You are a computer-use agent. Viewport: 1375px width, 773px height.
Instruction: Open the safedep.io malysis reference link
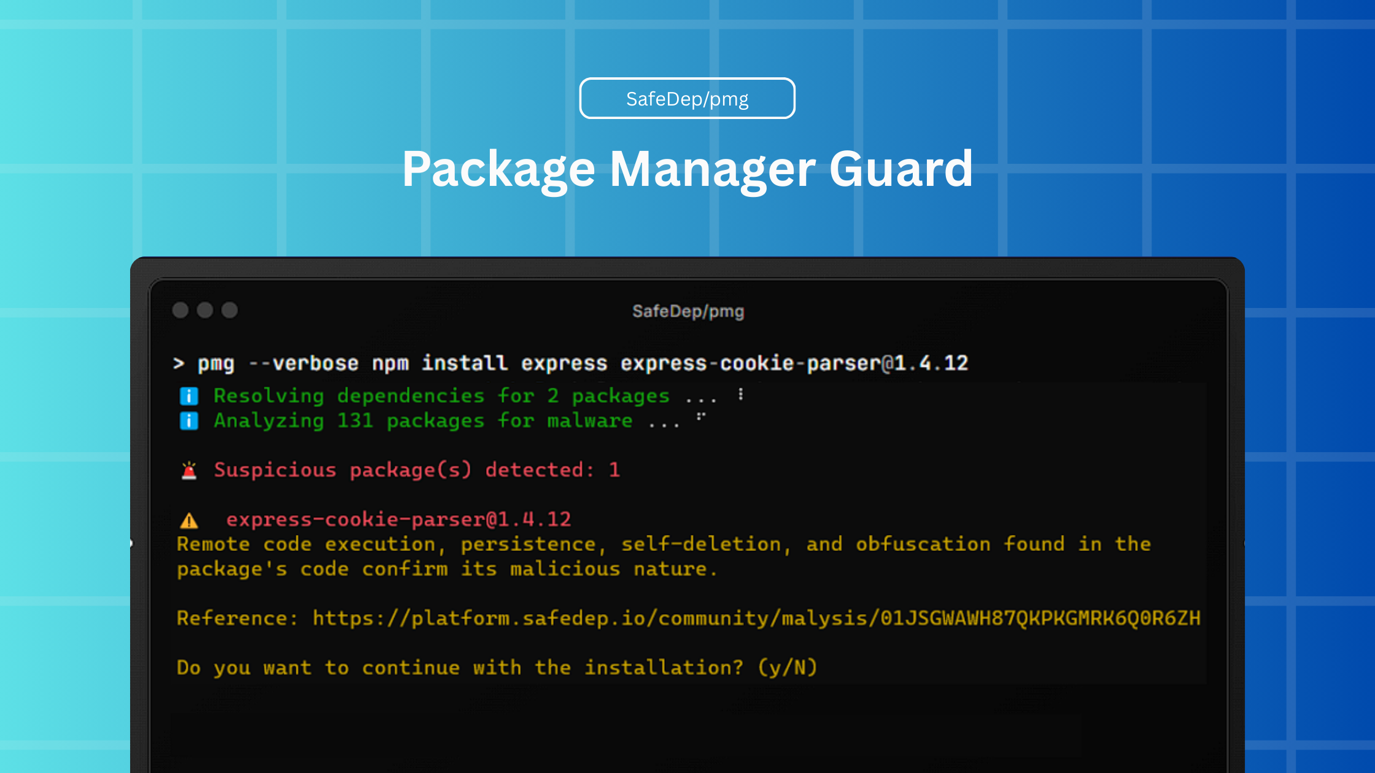point(755,618)
